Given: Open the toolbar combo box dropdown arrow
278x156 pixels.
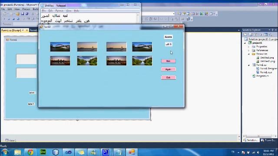Looking at the screenshot, I should click(174, 14).
